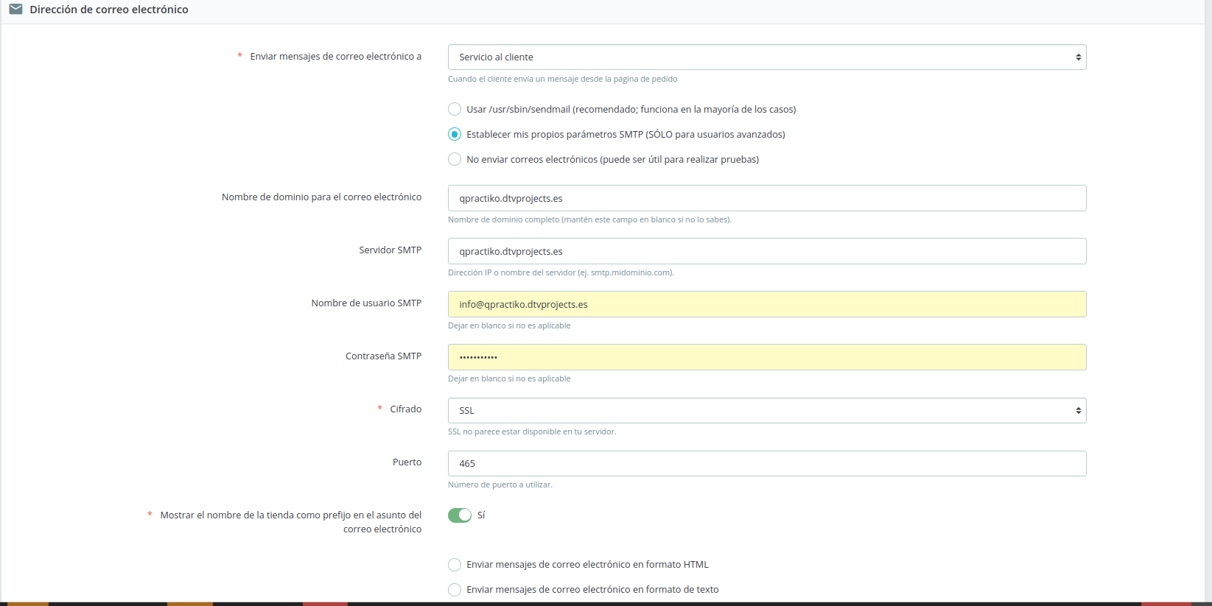Click the 'Dejar en blanco' hint under Contraseña SMTP

[509, 378]
